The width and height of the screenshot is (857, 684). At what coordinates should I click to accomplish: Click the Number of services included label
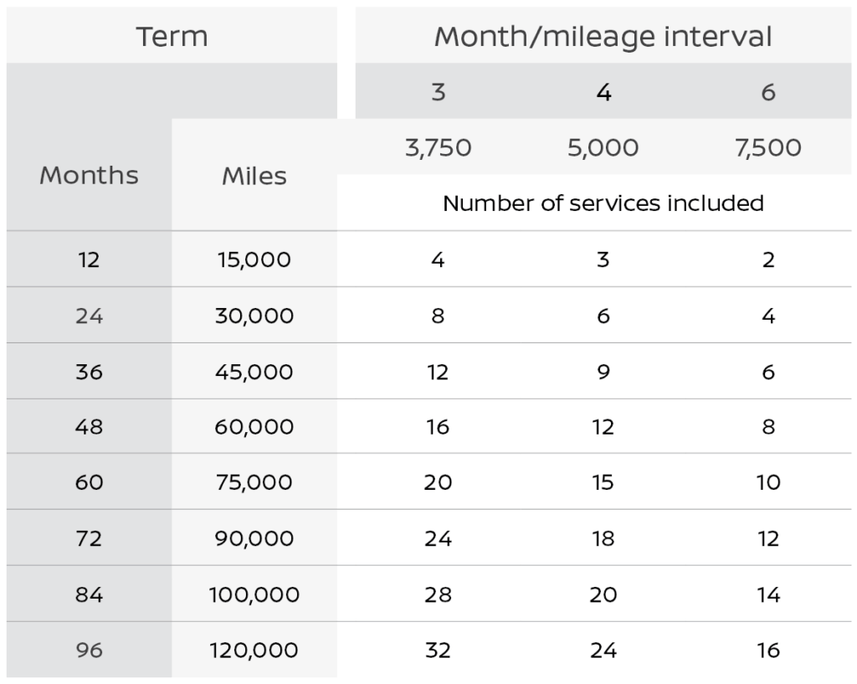[x=603, y=203]
